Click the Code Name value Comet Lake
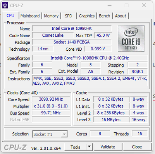This screenshot has height=154, width=155. coord(53,35)
